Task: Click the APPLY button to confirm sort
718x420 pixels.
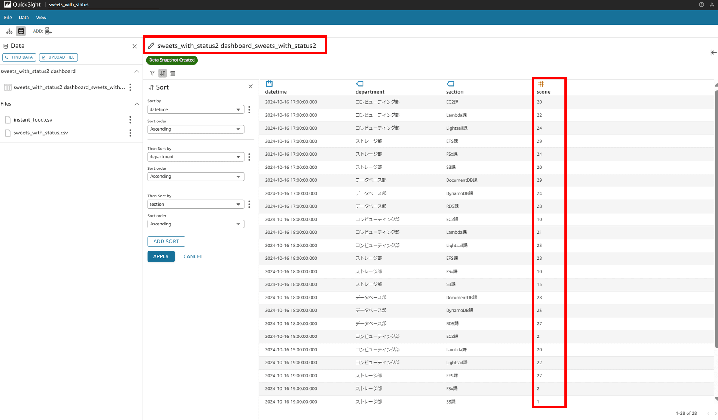Action: click(x=161, y=256)
